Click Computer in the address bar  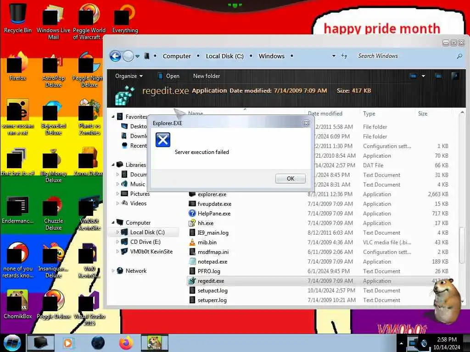[x=177, y=56]
